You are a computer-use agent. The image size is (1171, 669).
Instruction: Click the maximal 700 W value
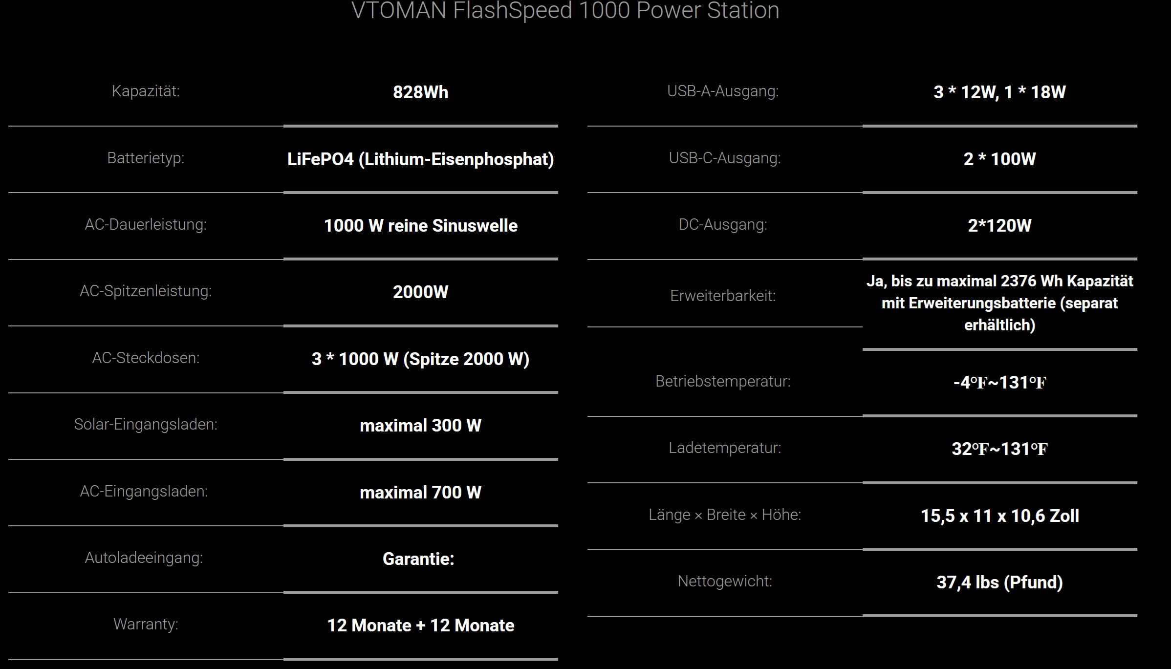click(420, 493)
